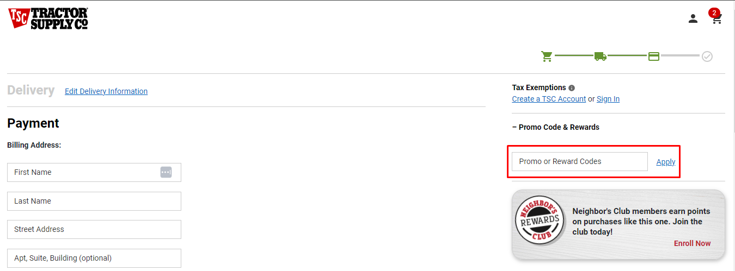This screenshot has width=735, height=271.
Task: Click the Sign In link
Action: tap(608, 99)
